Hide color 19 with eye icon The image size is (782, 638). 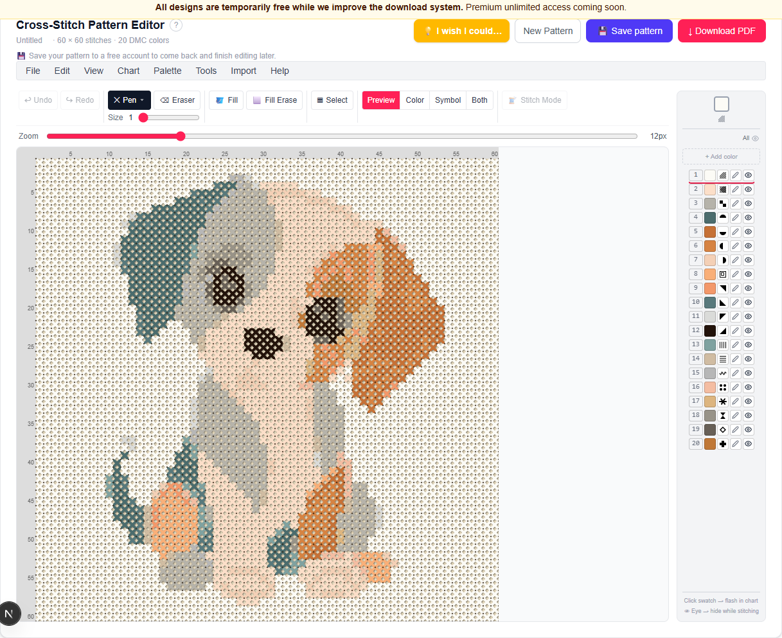[x=749, y=430]
